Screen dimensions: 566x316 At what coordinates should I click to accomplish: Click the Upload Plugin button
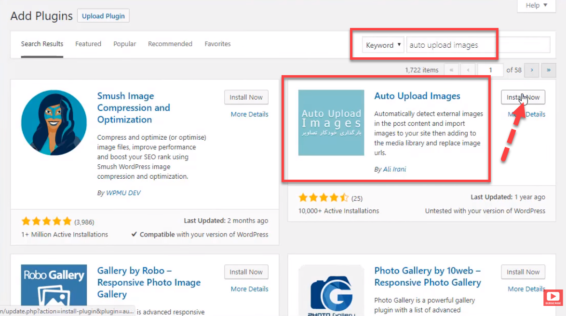[103, 16]
